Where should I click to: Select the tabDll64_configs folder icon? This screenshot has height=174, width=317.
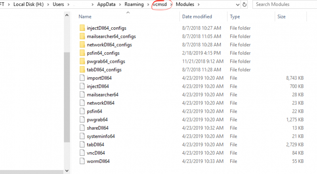pyautogui.click(x=82, y=70)
